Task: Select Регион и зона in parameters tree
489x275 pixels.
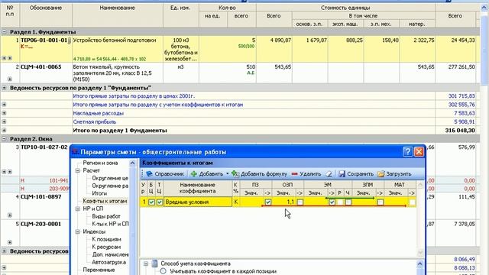Action: pos(100,163)
